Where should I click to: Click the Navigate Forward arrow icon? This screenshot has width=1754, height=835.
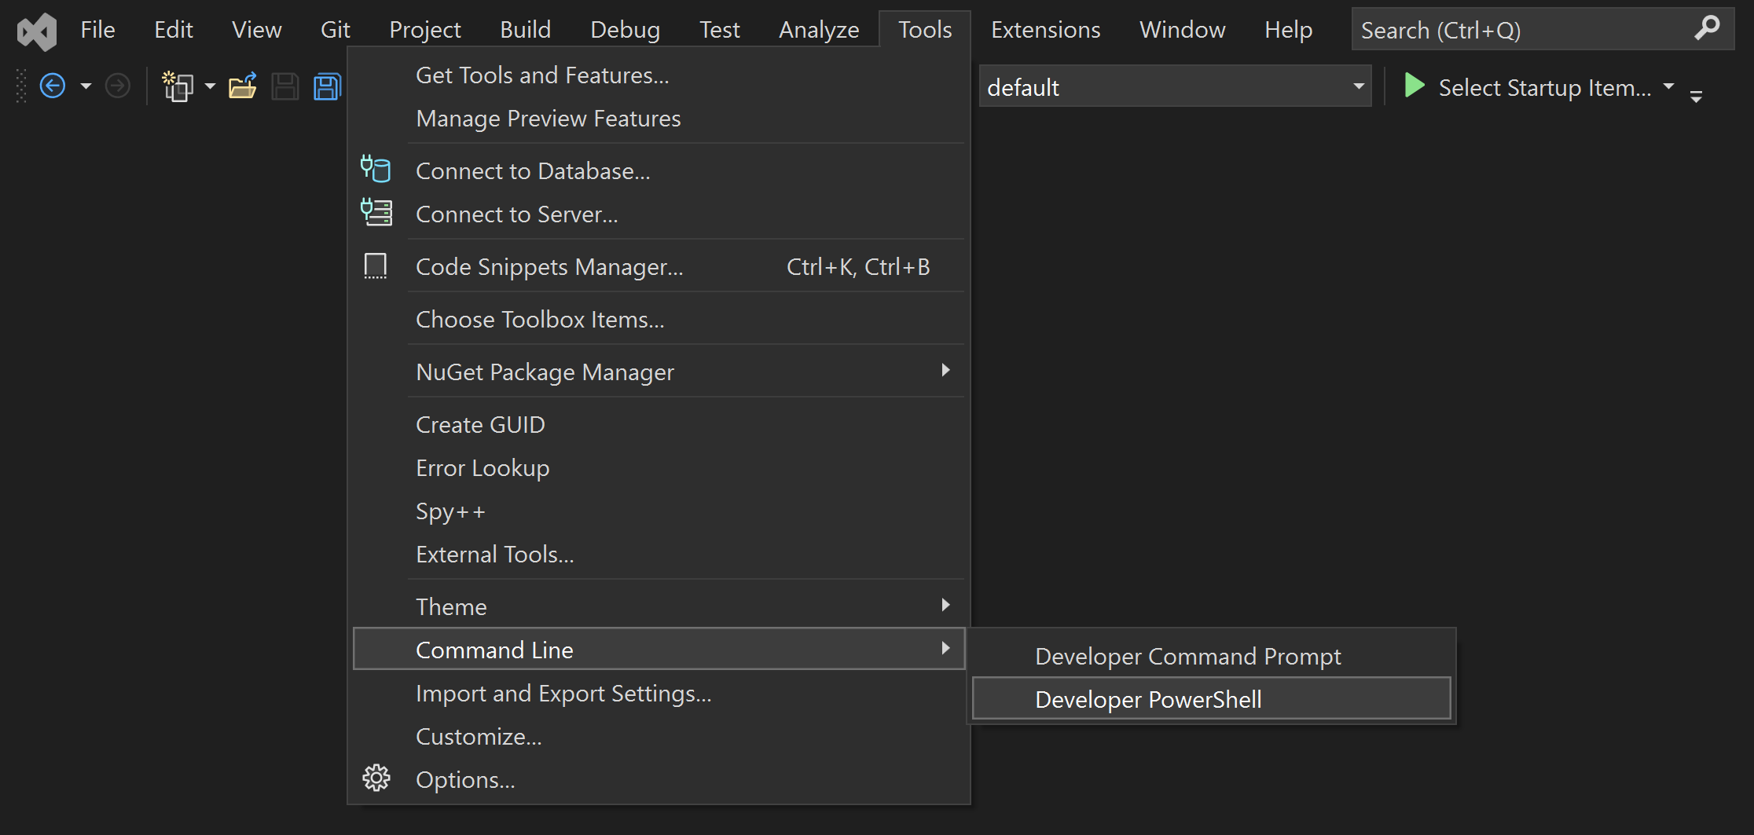(x=116, y=85)
